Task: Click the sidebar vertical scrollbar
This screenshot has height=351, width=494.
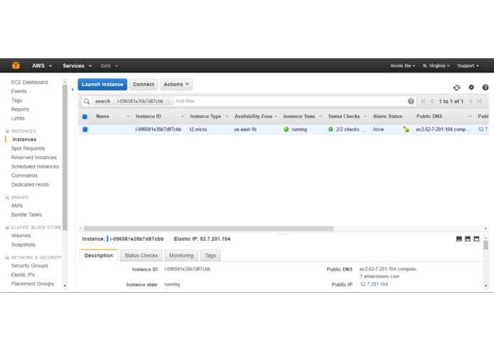Action: point(65,157)
